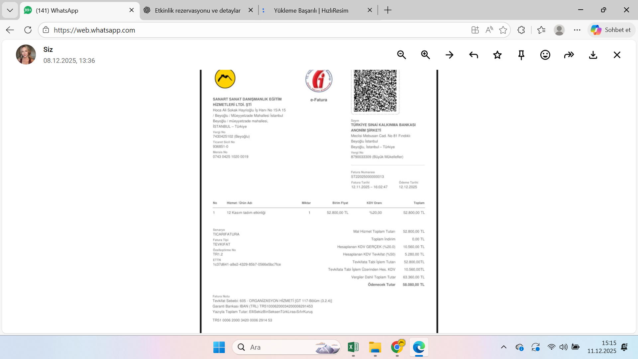
Task: Open the sync tray icon
Action: (536, 347)
